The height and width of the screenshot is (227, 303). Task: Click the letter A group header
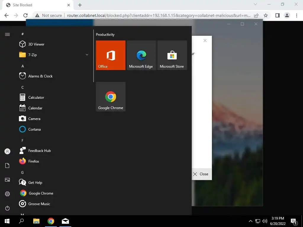click(x=22, y=66)
